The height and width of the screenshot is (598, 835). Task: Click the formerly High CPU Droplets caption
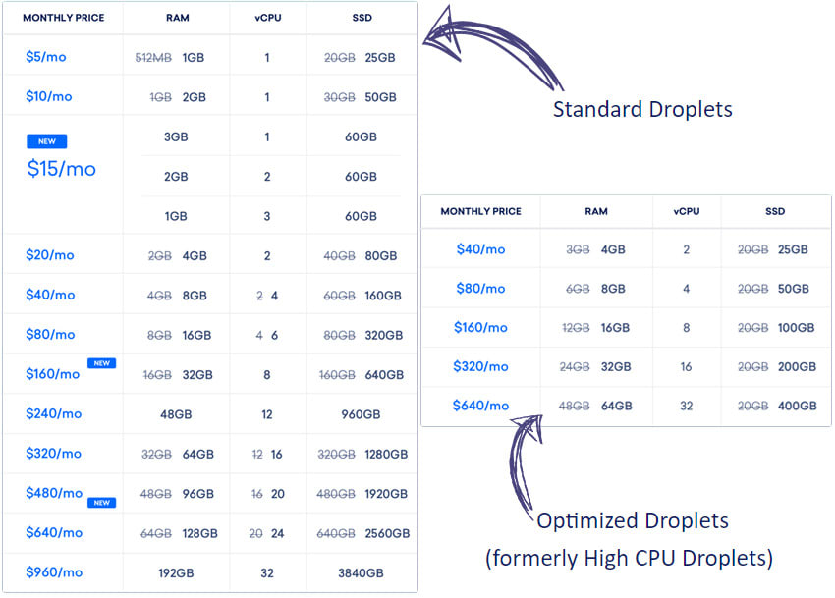click(629, 558)
